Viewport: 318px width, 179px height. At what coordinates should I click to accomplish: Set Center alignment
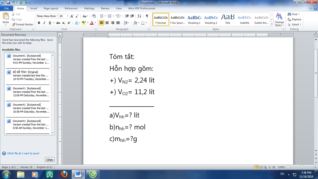pyautogui.click(x=107, y=23)
